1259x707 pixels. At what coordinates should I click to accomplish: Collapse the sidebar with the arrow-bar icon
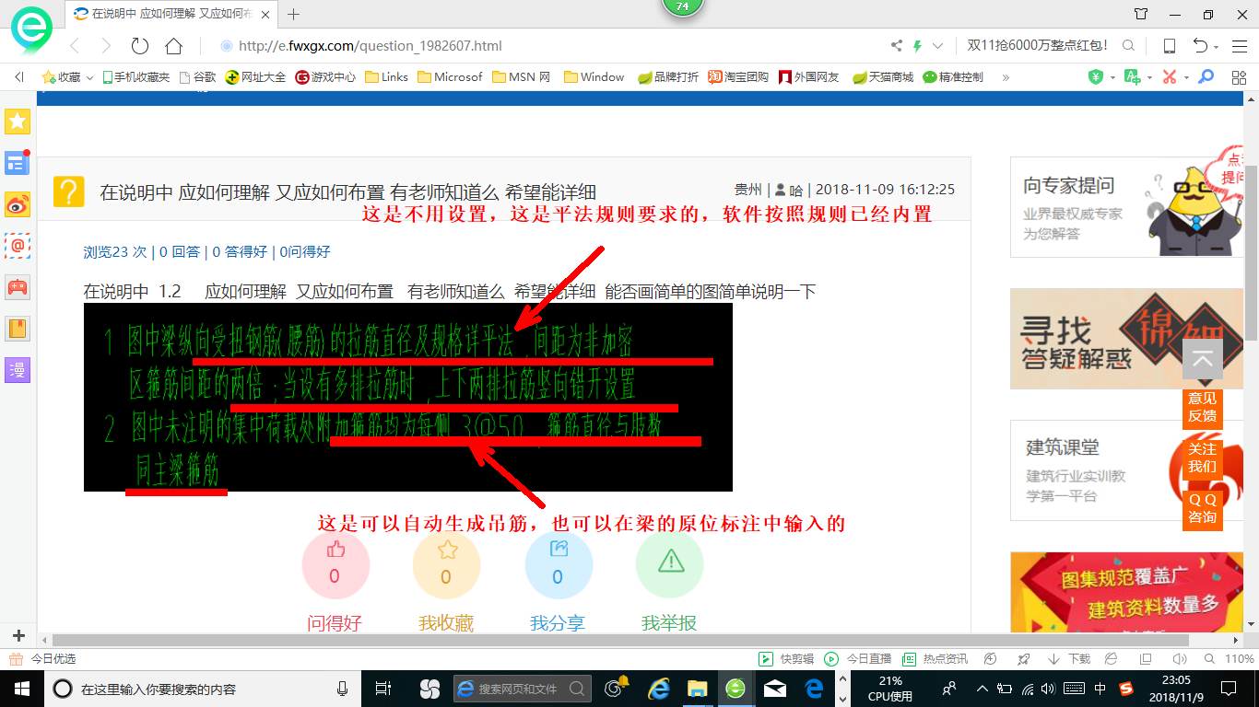(18, 77)
